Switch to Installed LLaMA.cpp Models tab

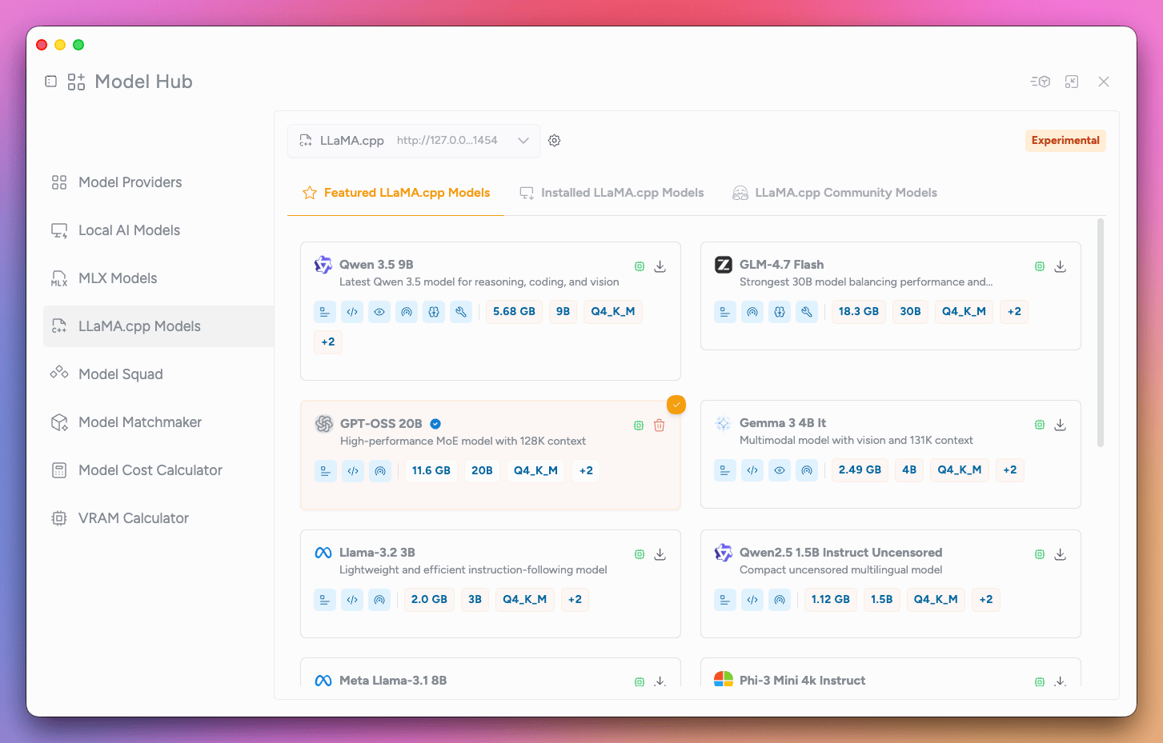pos(612,193)
